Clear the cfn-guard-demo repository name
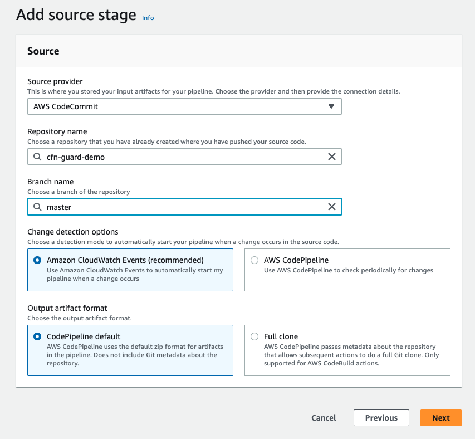 click(332, 157)
